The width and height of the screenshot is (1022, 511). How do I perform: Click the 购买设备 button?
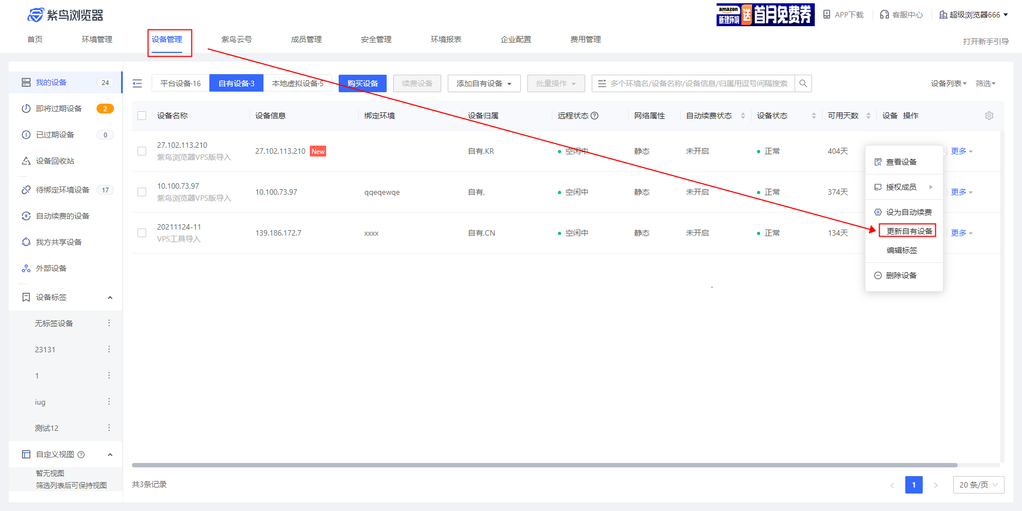pyautogui.click(x=362, y=83)
